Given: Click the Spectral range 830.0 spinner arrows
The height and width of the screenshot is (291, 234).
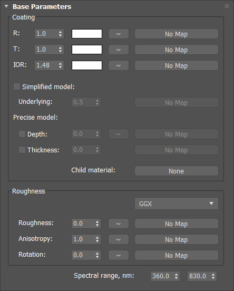Looking at the screenshot, I should click(213, 276).
